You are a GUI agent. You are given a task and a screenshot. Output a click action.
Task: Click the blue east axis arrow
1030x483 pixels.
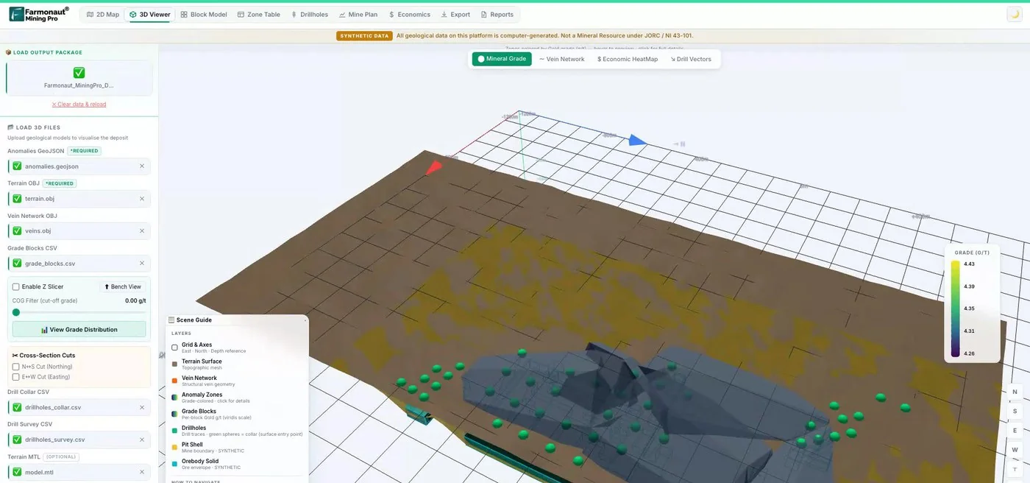[637, 140]
